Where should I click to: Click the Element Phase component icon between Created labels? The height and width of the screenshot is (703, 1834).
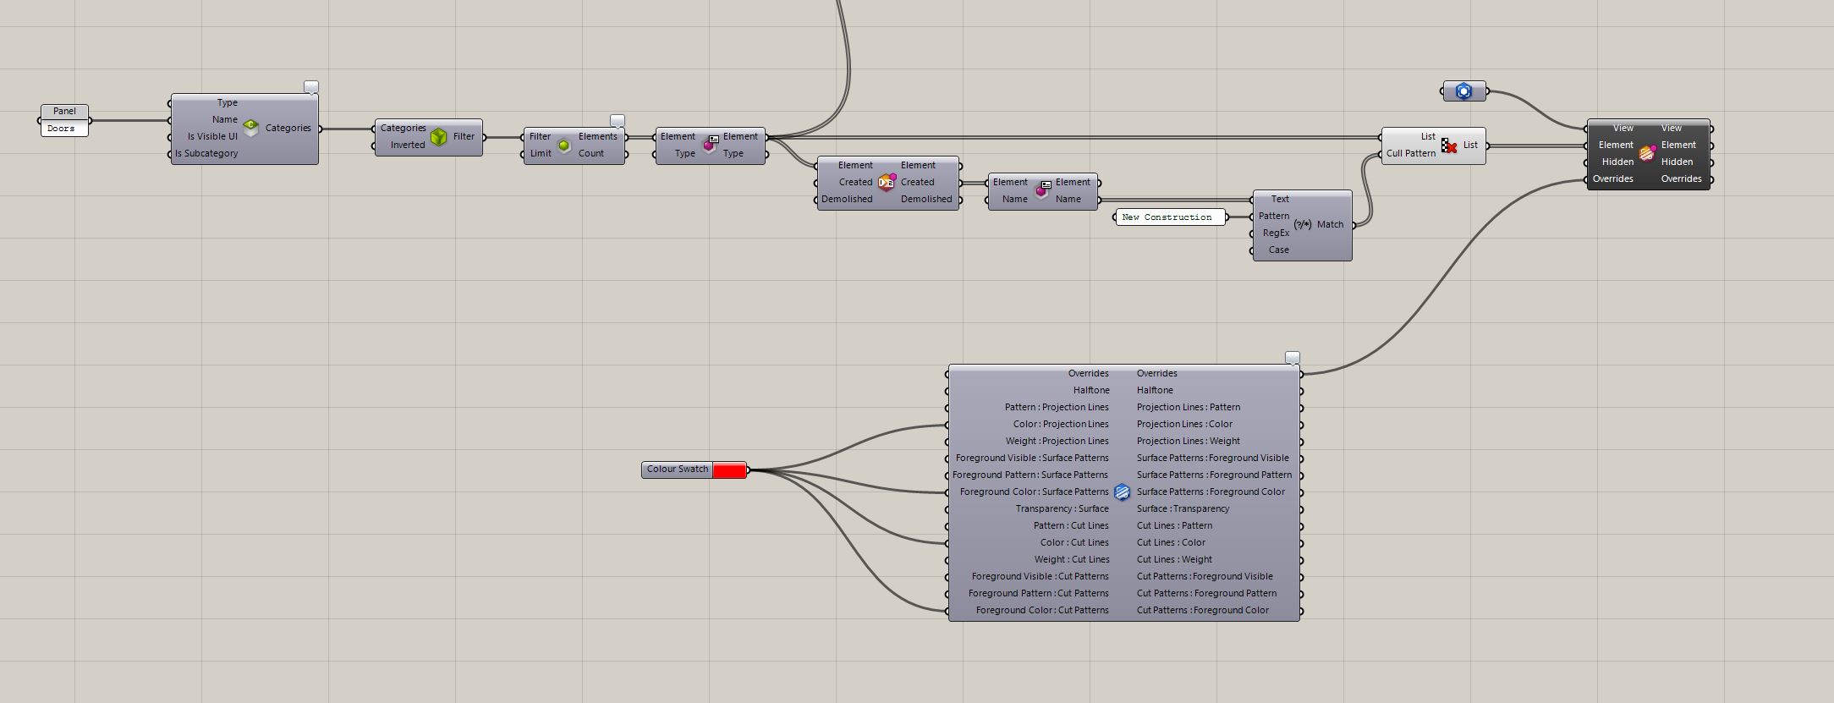887,182
